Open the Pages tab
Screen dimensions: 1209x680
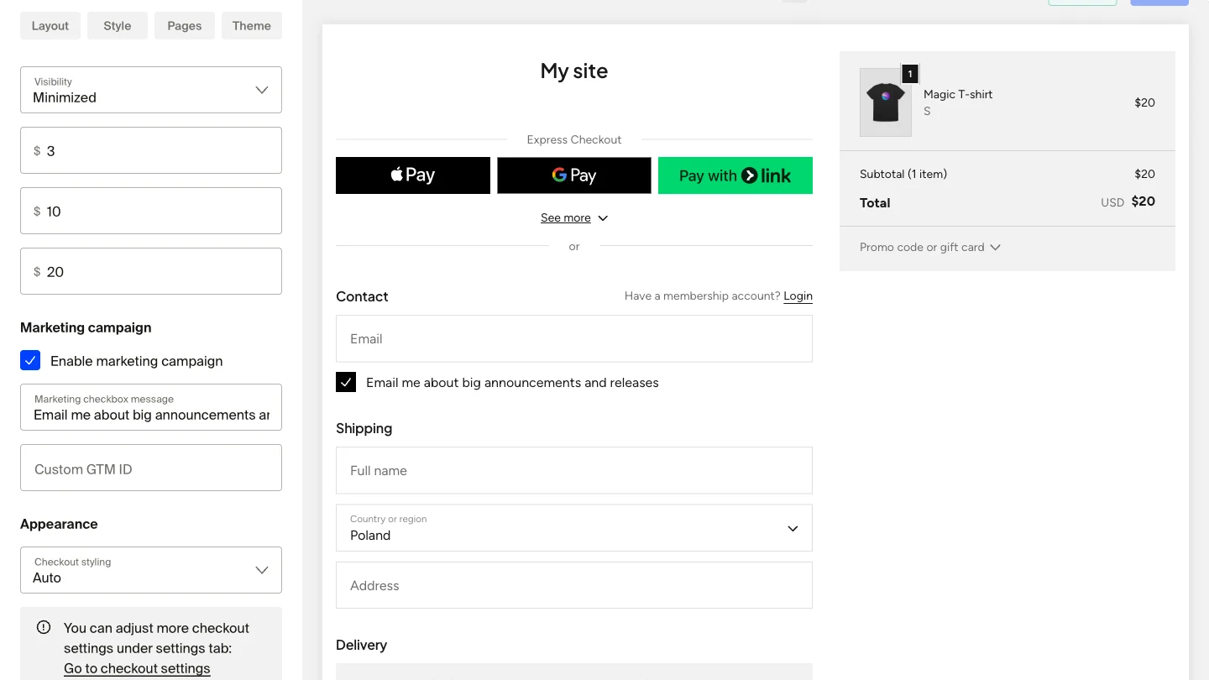tap(185, 25)
